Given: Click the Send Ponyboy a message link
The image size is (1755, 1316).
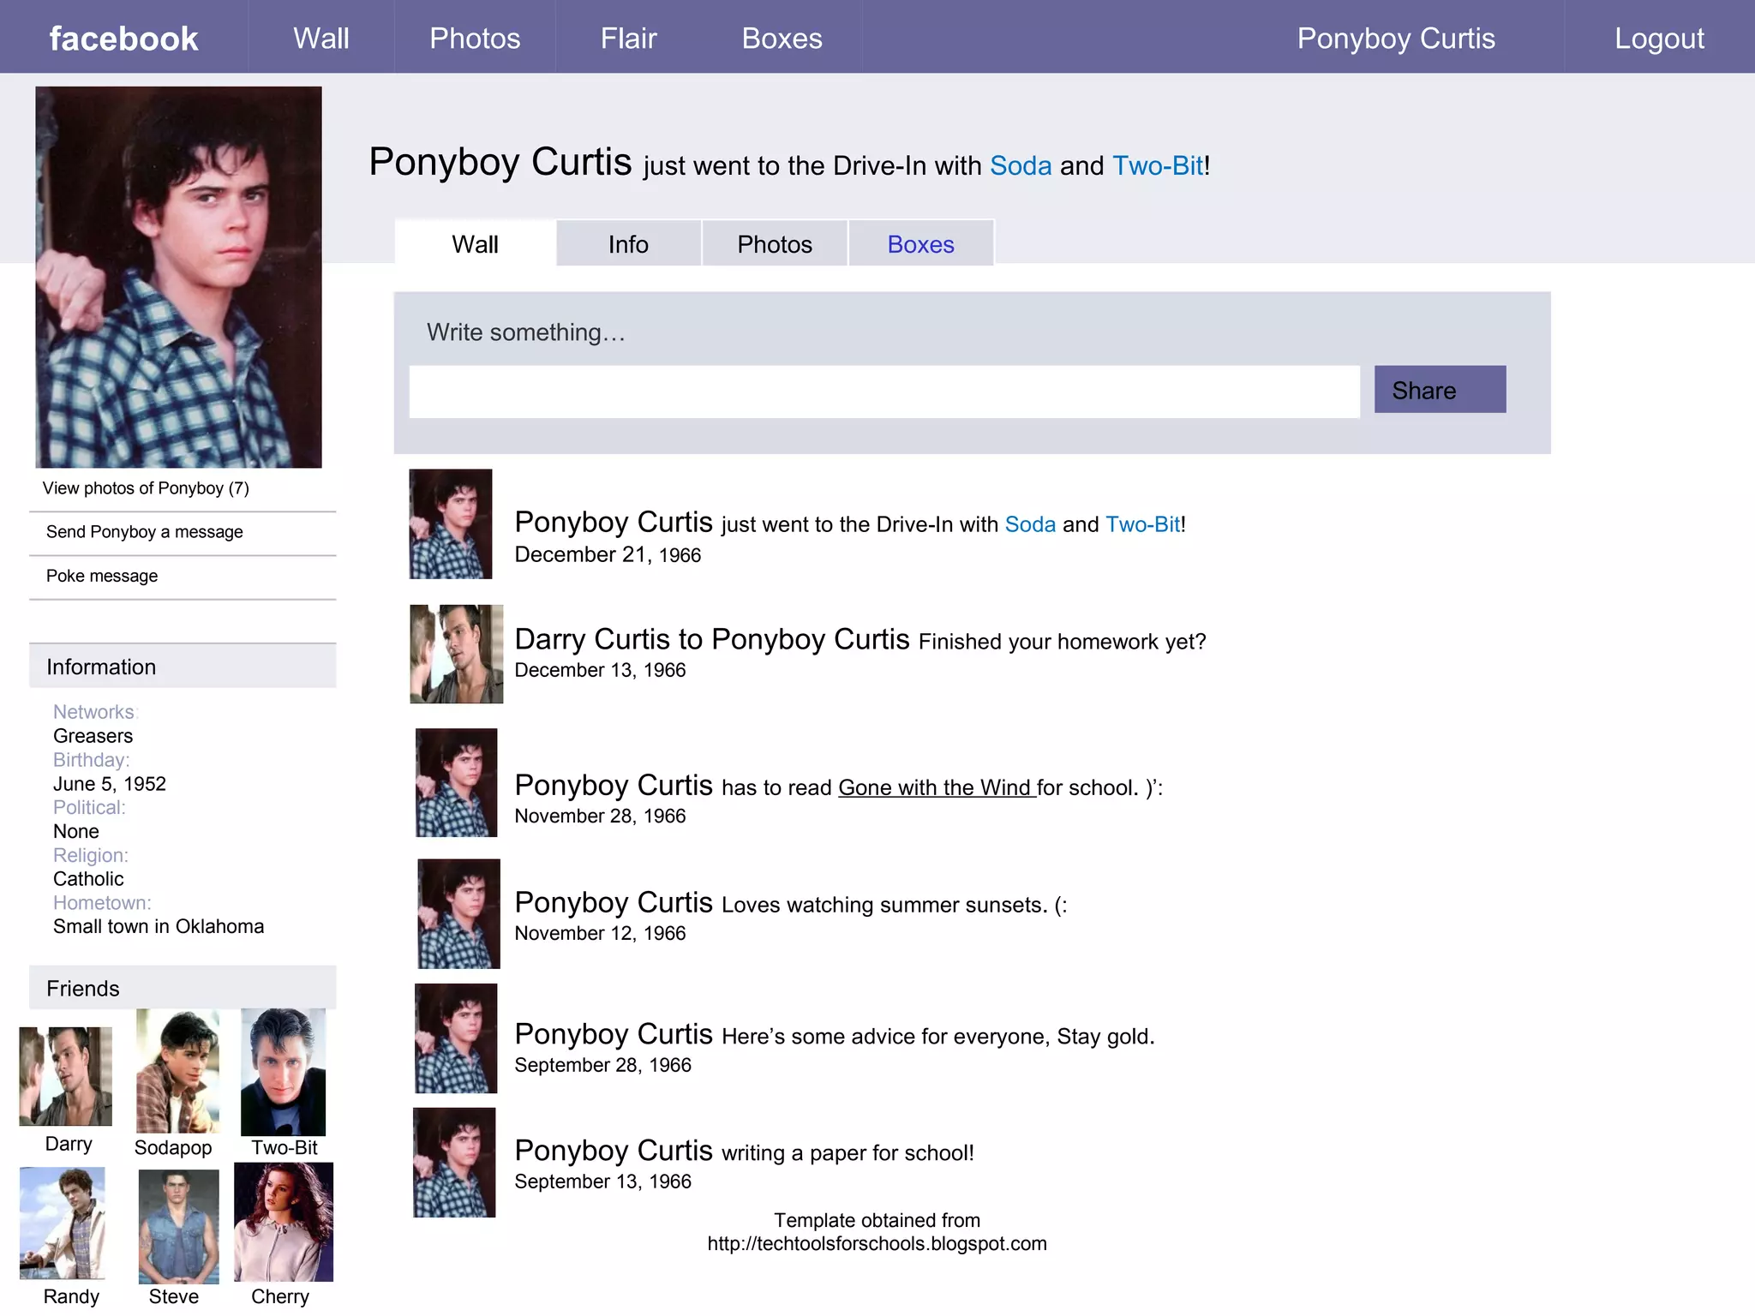Looking at the screenshot, I should (x=144, y=532).
